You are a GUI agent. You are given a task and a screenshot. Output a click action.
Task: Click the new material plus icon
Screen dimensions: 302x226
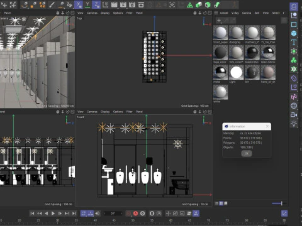pyautogui.click(x=219, y=20)
